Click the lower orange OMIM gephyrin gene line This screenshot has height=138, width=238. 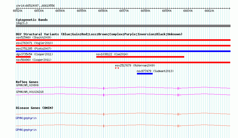coord(123,125)
